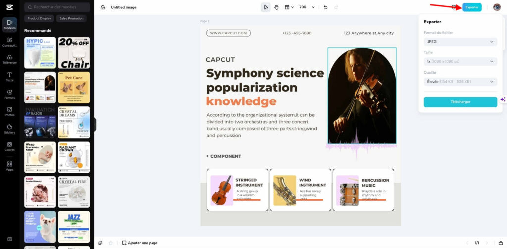This screenshot has height=249, width=507.
Task: Click the greyed redo arrow
Action: [336, 7]
